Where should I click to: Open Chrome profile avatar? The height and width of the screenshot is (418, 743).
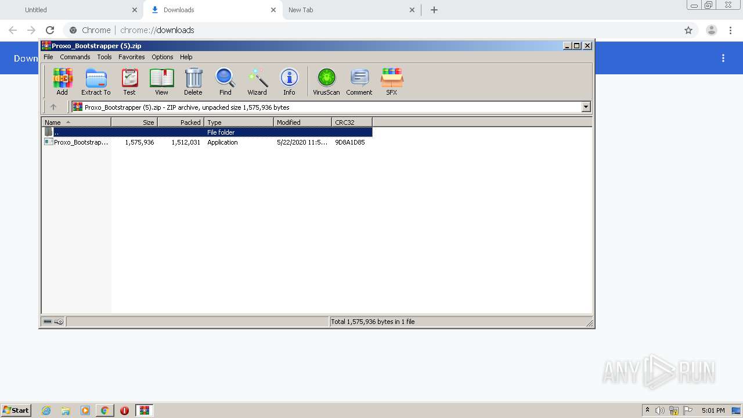[712, 30]
